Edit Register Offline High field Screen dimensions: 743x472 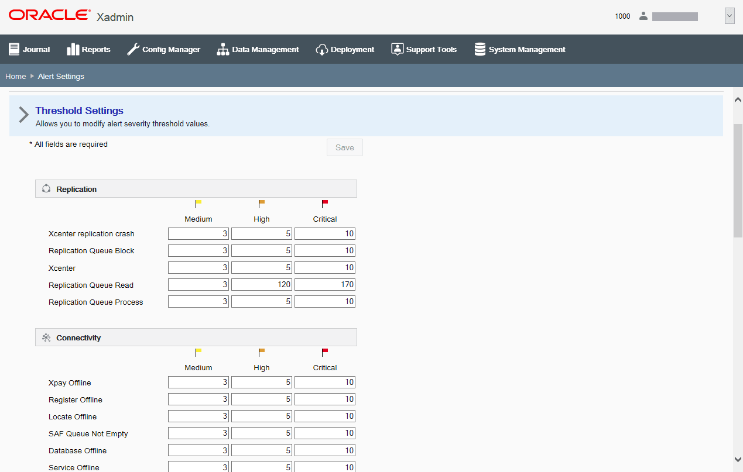pyautogui.click(x=262, y=399)
